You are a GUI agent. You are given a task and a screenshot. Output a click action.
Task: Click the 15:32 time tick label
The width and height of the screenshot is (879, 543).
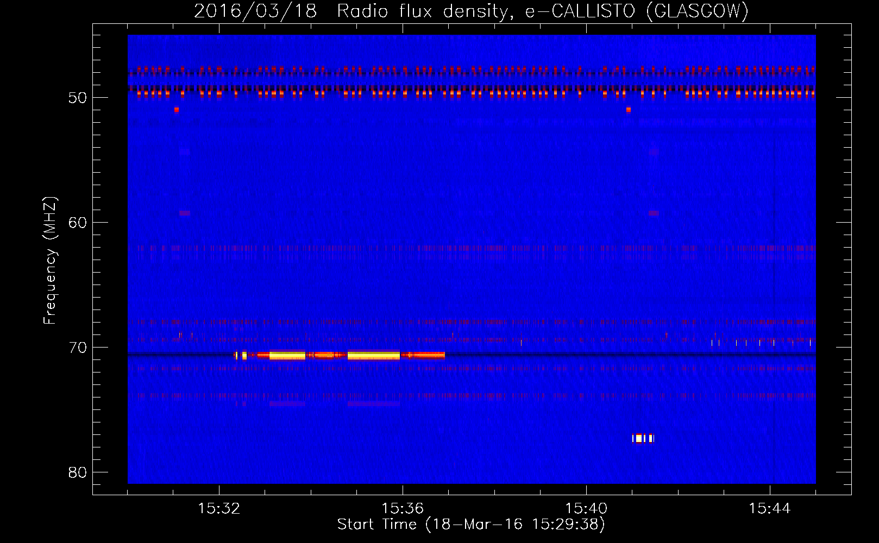coord(219,509)
